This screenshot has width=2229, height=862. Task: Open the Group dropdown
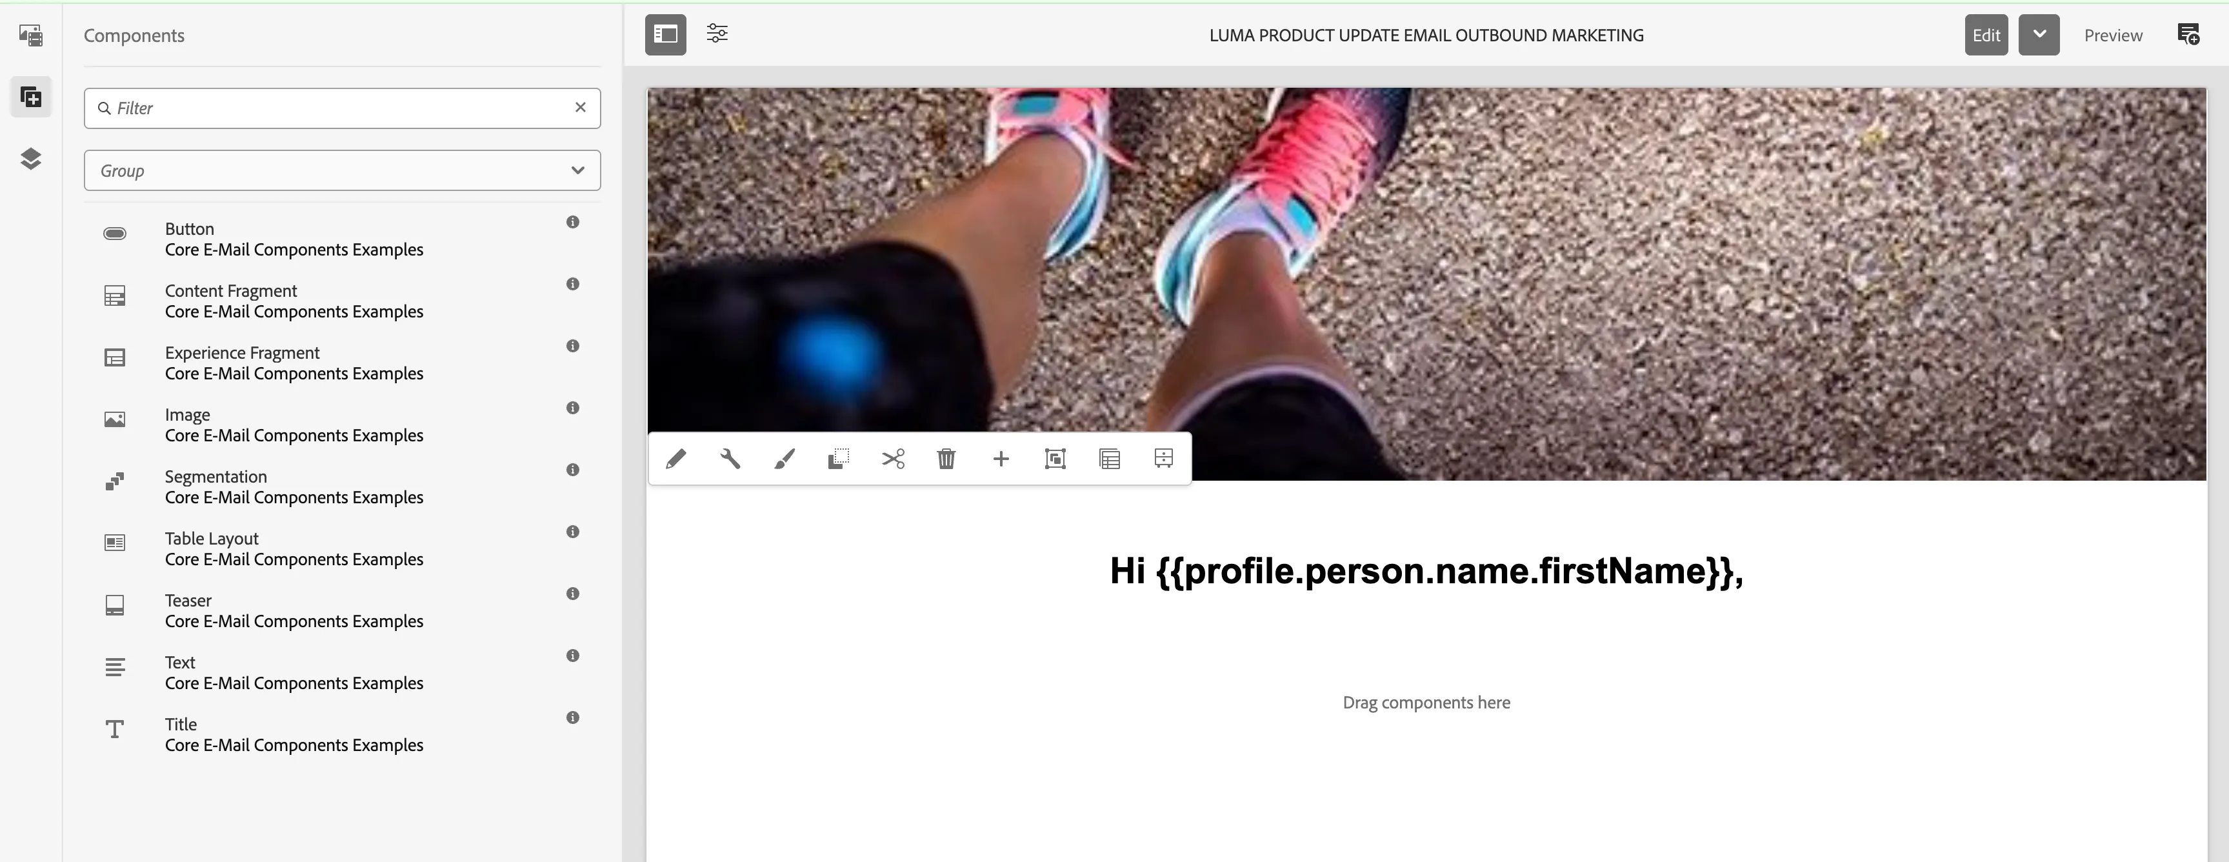pos(342,170)
